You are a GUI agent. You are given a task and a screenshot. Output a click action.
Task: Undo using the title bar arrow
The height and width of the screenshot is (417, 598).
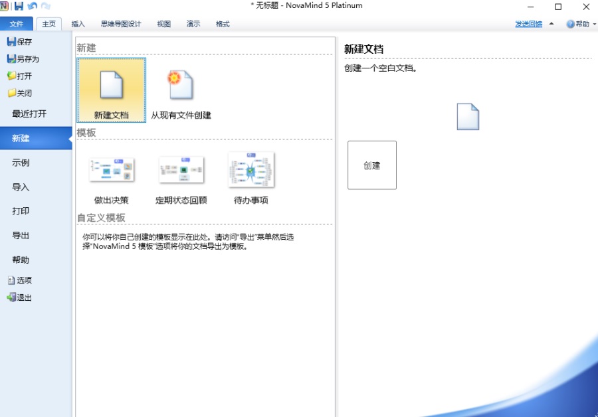point(33,6)
